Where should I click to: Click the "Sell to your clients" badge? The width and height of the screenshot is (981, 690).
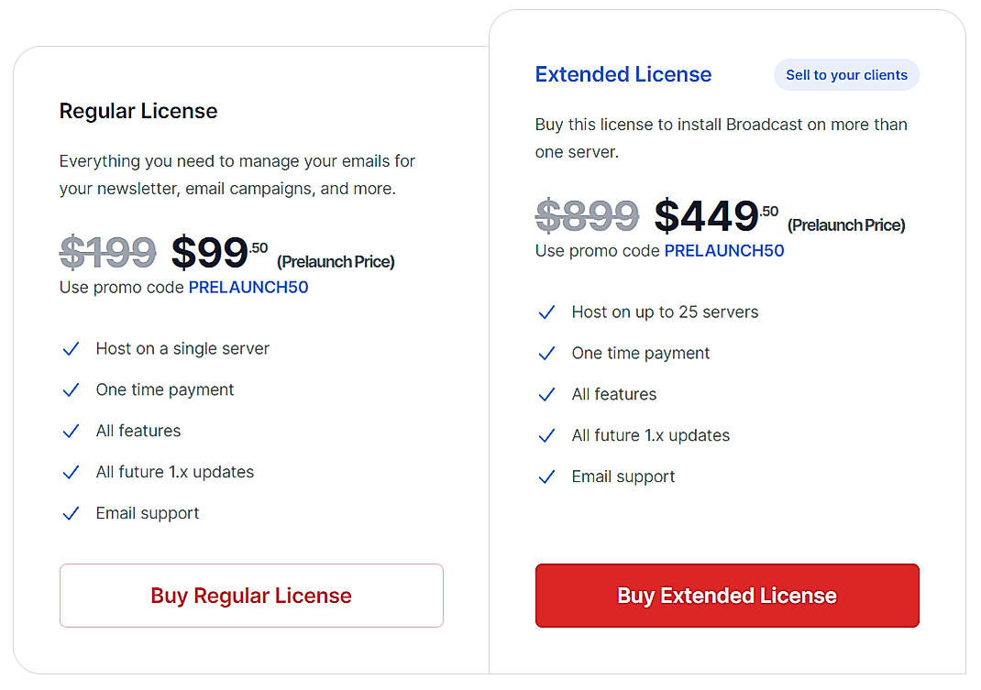(x=846, y=74)
